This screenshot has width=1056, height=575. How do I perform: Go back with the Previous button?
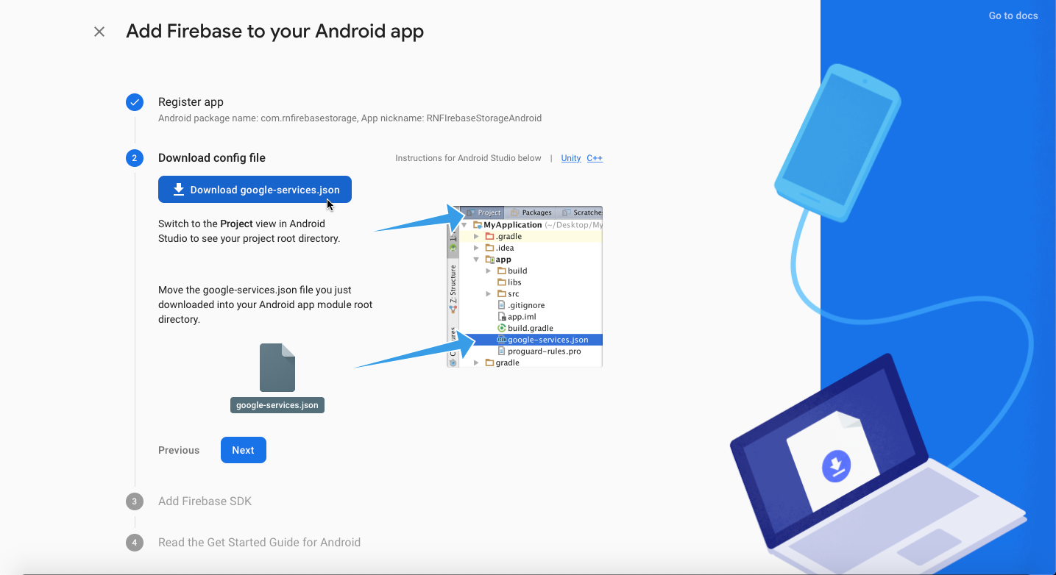click(x=179, y=450)
